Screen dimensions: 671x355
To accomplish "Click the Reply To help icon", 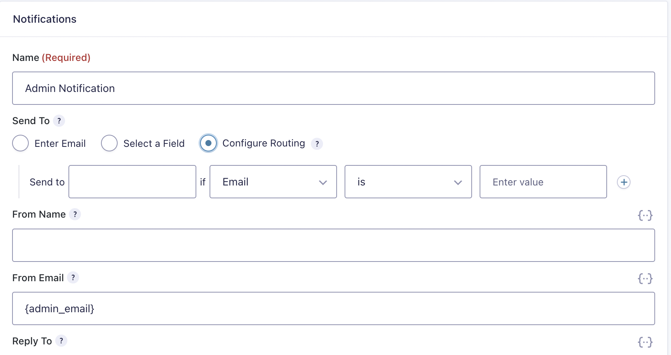I will pos(61,341).
